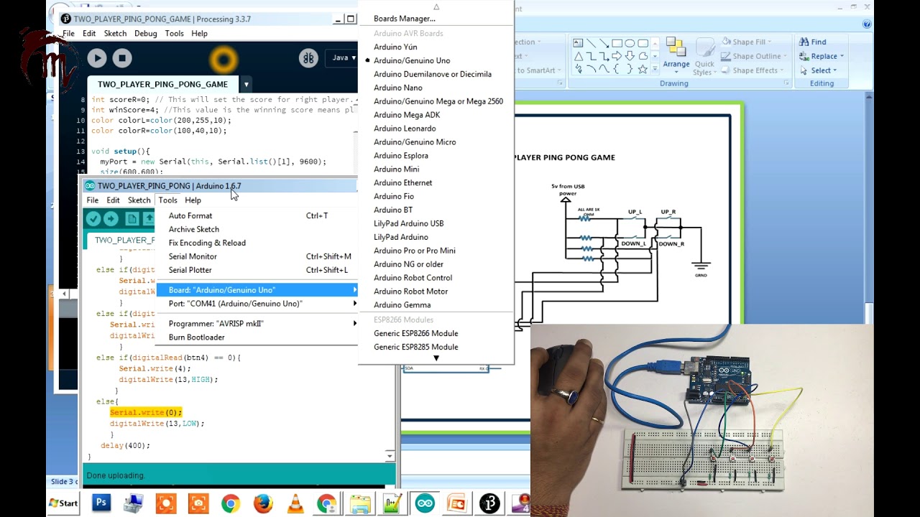Open the Replace dropdown in Editing
Screen dimensions: 920x517
tap(822, 56)
